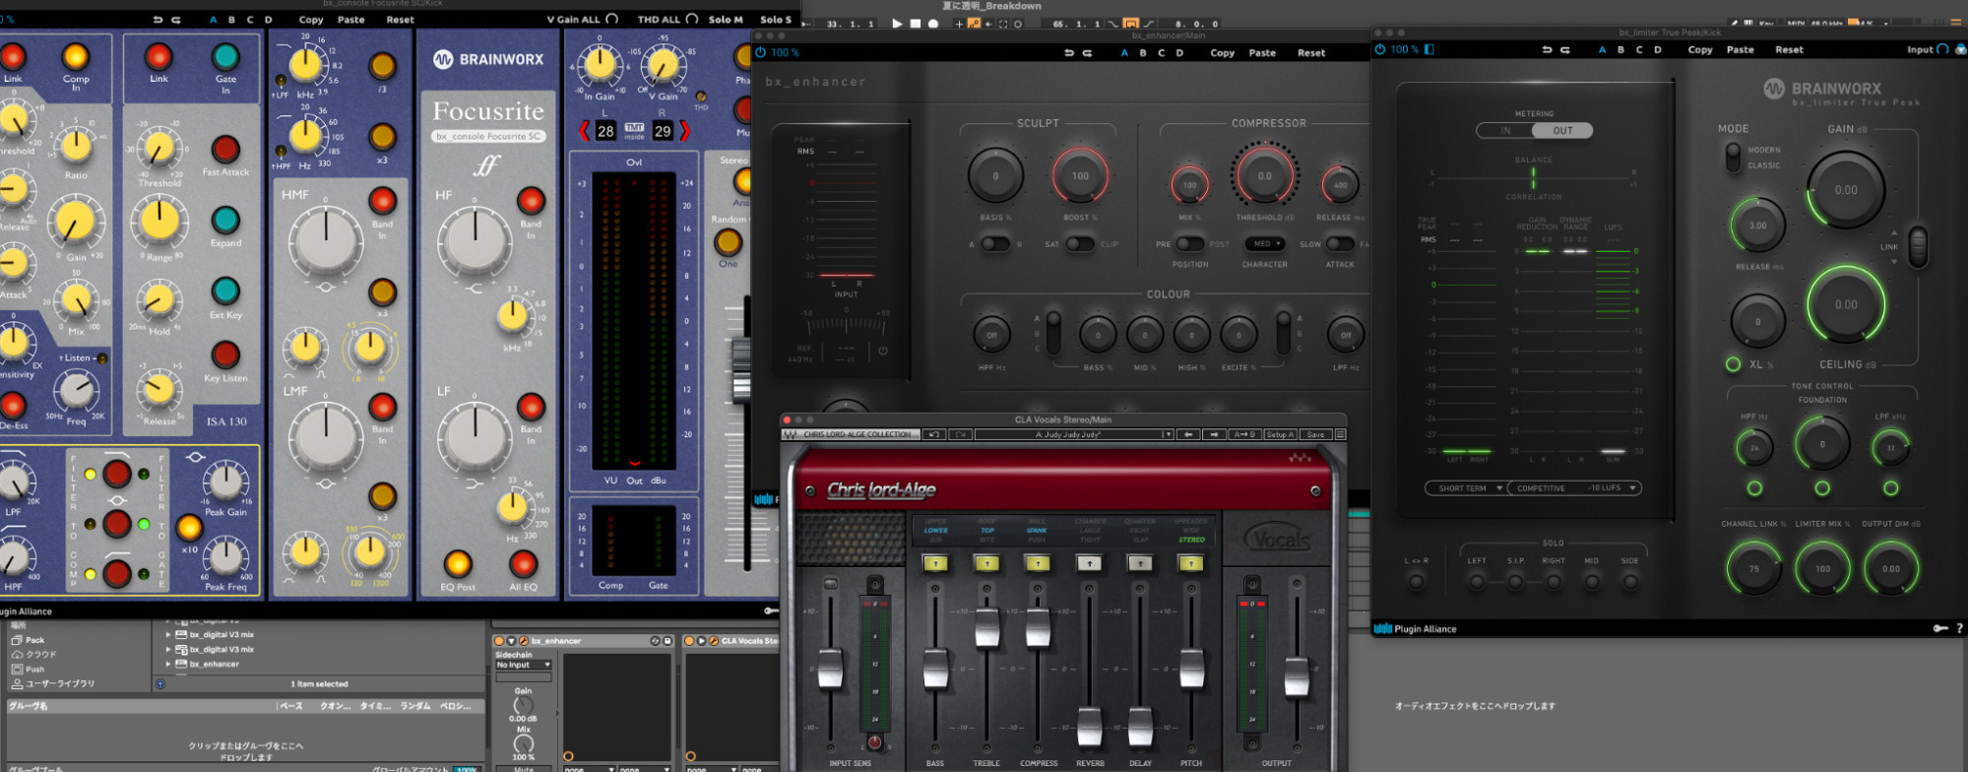Toggle Focusrite Gate In teal button
Image resolution: width=1968 pixels, height=772 pixels.
tap(225, 57)
